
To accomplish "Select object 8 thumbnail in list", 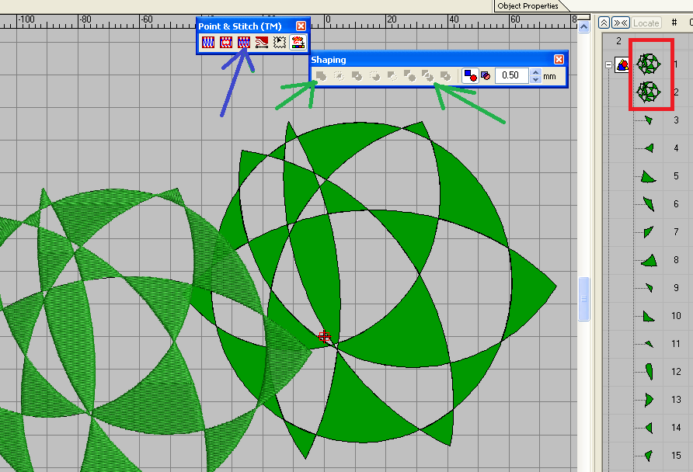I will tap(649, 261).
